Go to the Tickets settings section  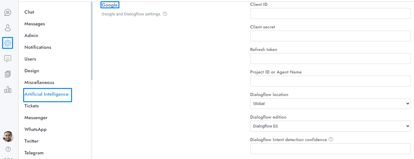(x=32, y=106)
